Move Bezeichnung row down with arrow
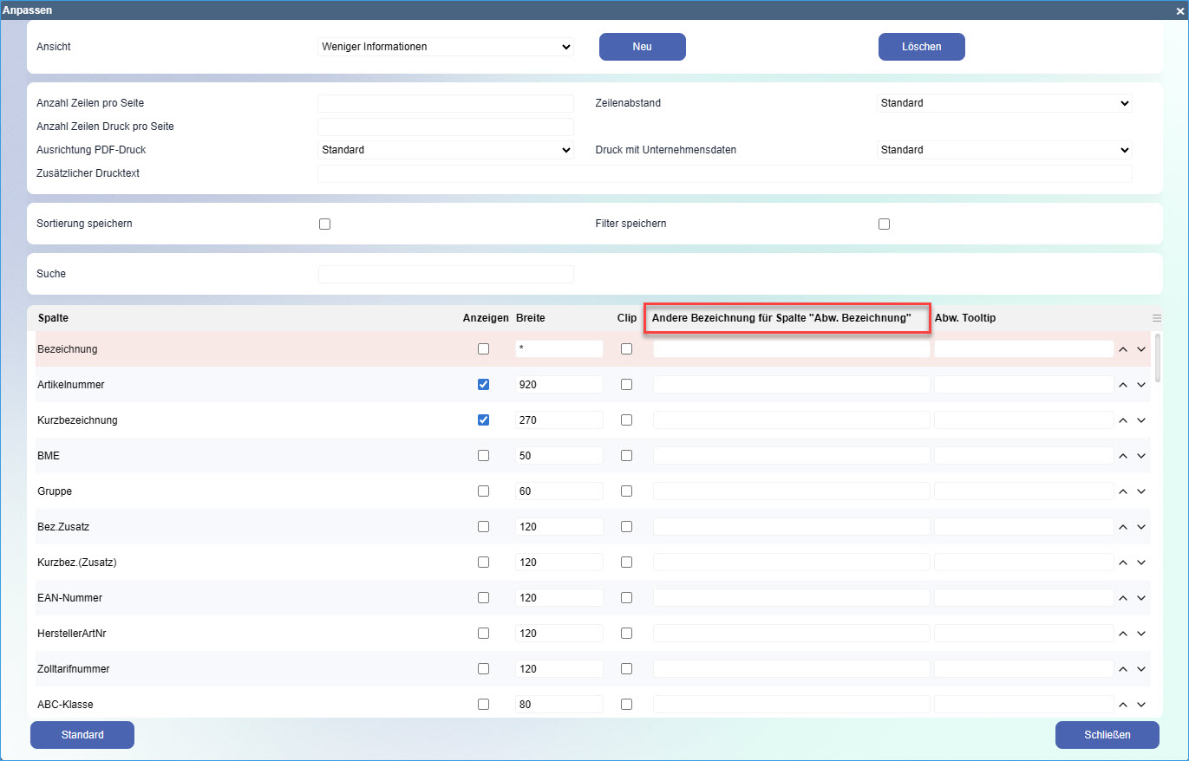 coord(1141,349)
